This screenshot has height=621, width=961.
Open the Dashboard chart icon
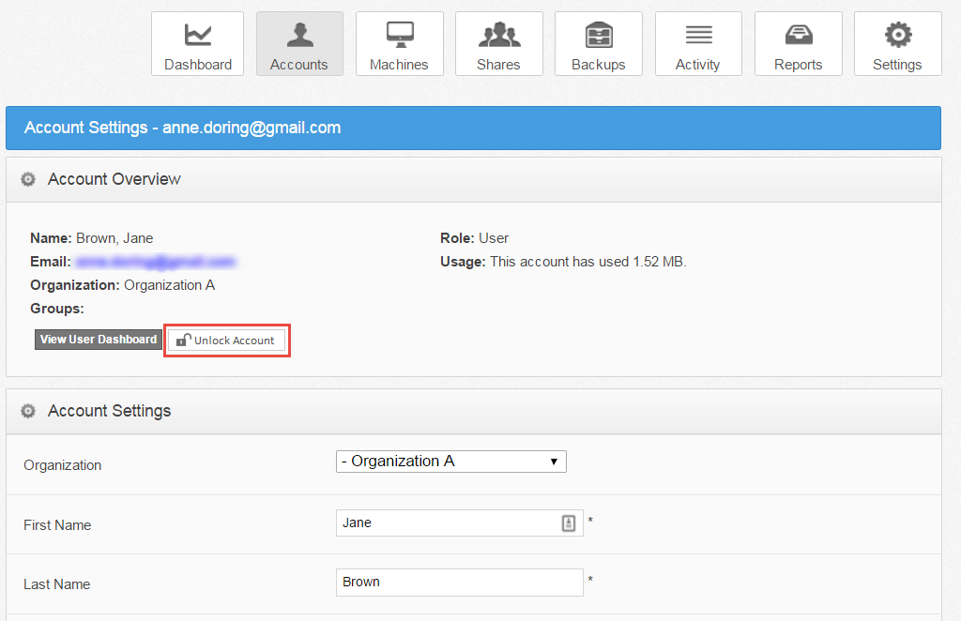click(x=197, y=35)
